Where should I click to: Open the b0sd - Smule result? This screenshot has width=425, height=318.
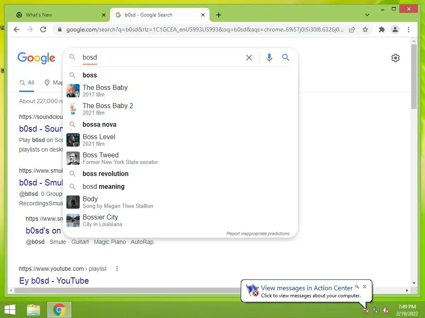41,183
